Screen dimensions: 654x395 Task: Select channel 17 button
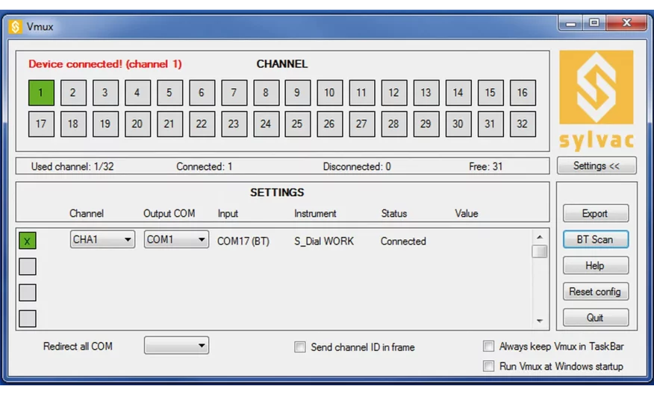(41, 124)
